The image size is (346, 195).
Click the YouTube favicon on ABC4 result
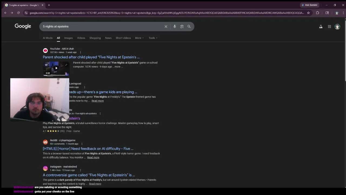click(x=45, y=50)
